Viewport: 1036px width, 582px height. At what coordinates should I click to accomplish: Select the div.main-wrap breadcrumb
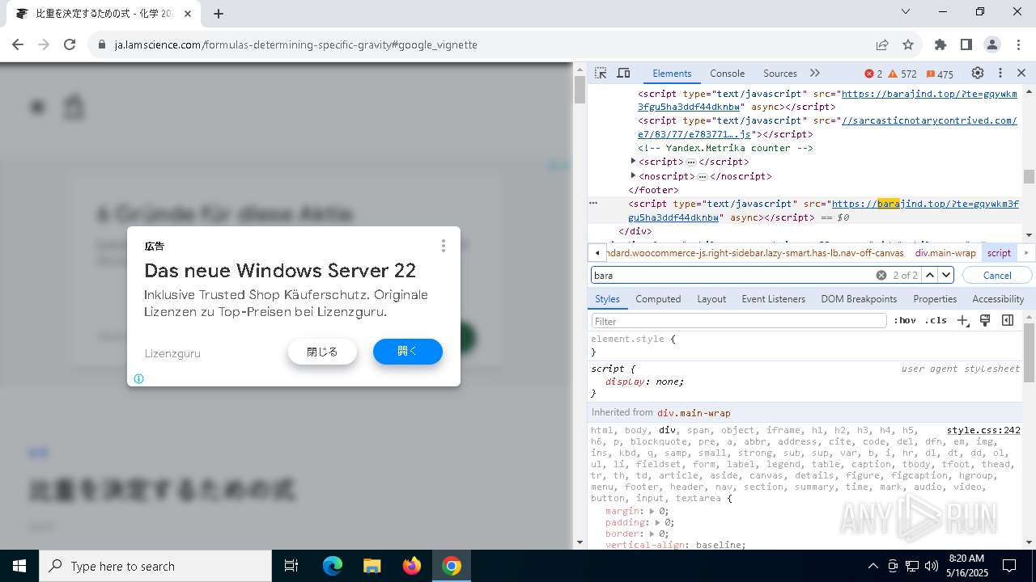coord(945,253)
